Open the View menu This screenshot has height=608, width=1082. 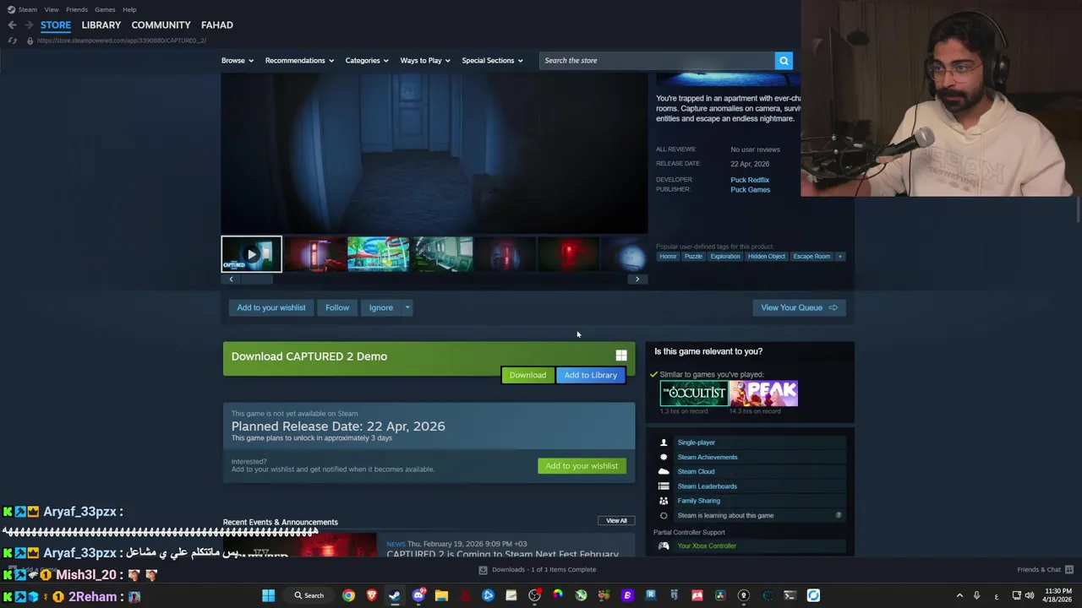(52, 9)
